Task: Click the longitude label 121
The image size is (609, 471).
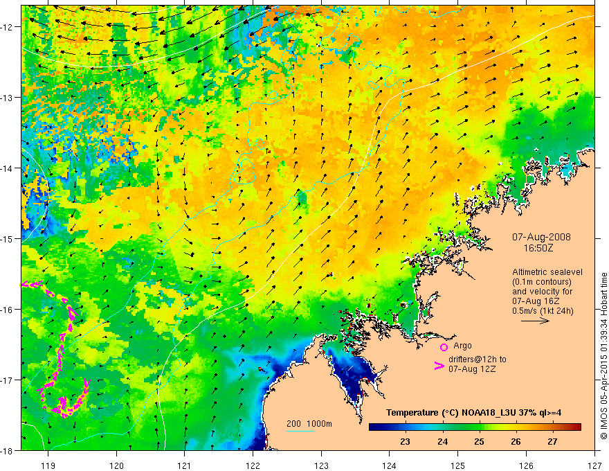Action: coord(185,465)
